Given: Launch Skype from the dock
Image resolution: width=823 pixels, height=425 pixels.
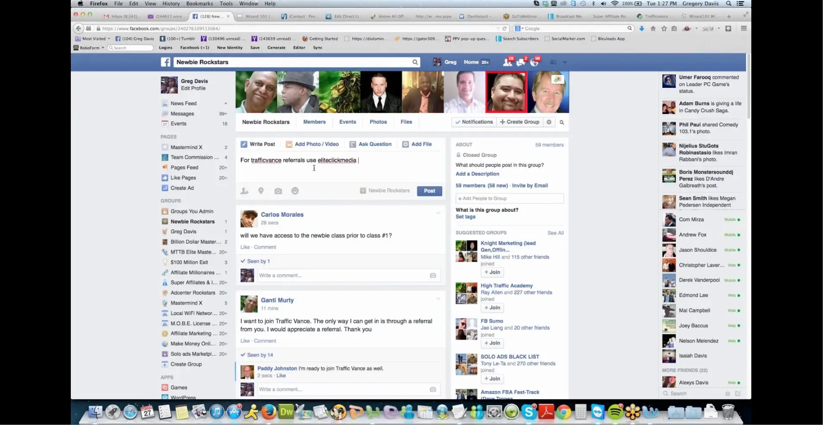Looking at the screenshot, I should coord(529,412).
